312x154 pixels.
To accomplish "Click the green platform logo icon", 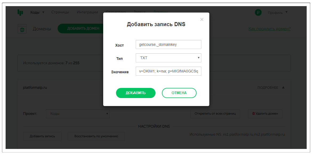I will click(x=20, y=12).
